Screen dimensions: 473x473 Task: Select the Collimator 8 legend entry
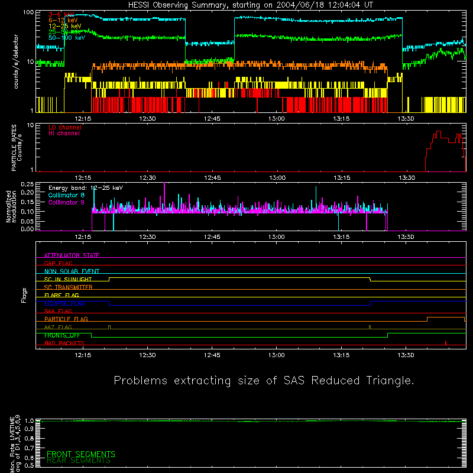[x=66, y=195]
